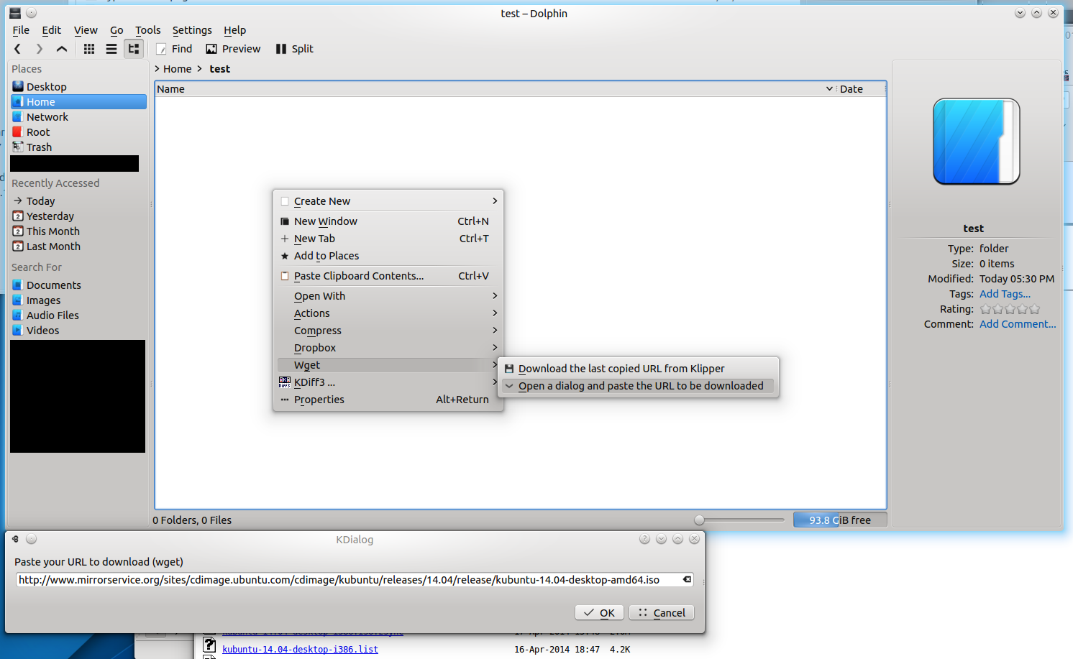Click the KDialog help titlebar button
Image resolution: width=1073 pixels, height=659 pixels.
[644, 539]
